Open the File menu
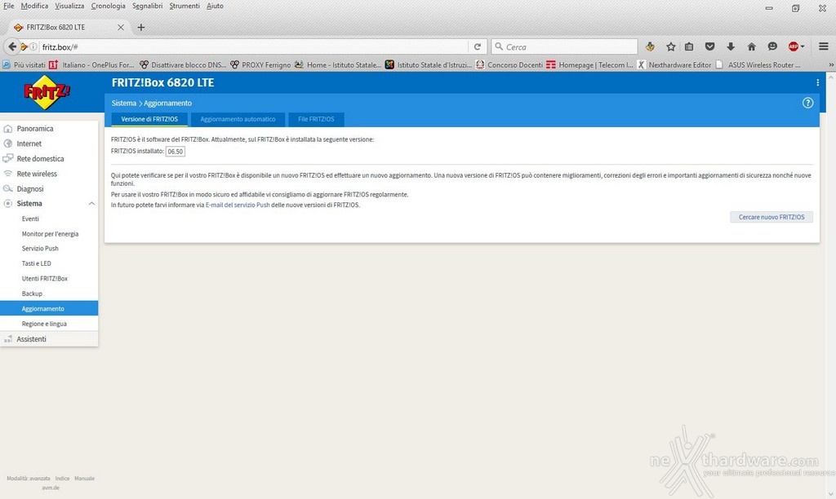 pos(8,6)
